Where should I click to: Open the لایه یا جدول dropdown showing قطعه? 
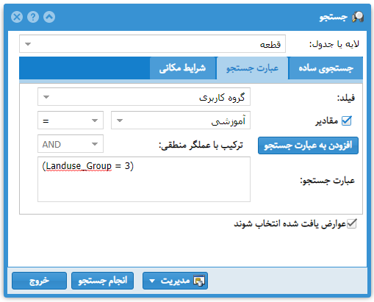(x=152, y=44)
